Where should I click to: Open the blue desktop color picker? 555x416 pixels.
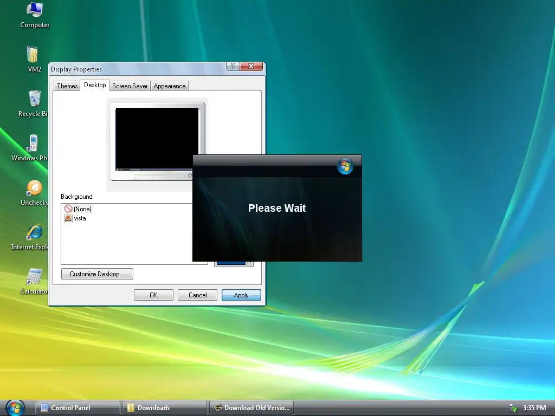pyautogui.click(x=234, y=264)
